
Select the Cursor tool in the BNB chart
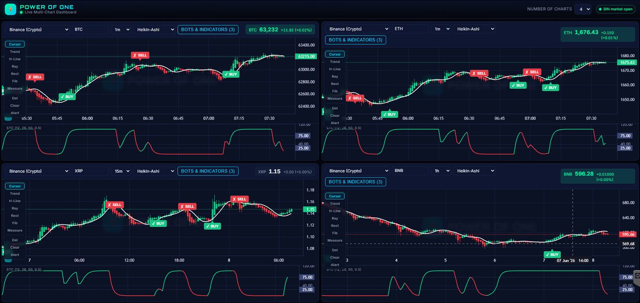(x=335, y=196)
